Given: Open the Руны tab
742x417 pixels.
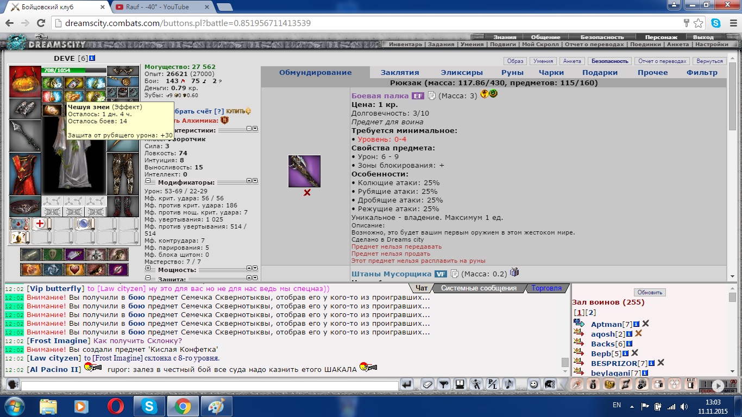Looking at the screenshot, I should [x=513, y=72].
